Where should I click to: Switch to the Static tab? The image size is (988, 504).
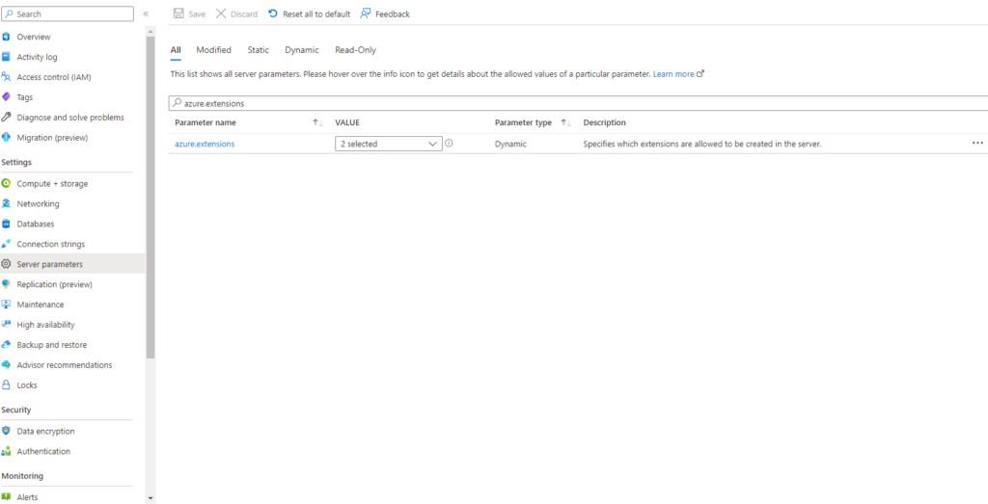click(259, 50)
